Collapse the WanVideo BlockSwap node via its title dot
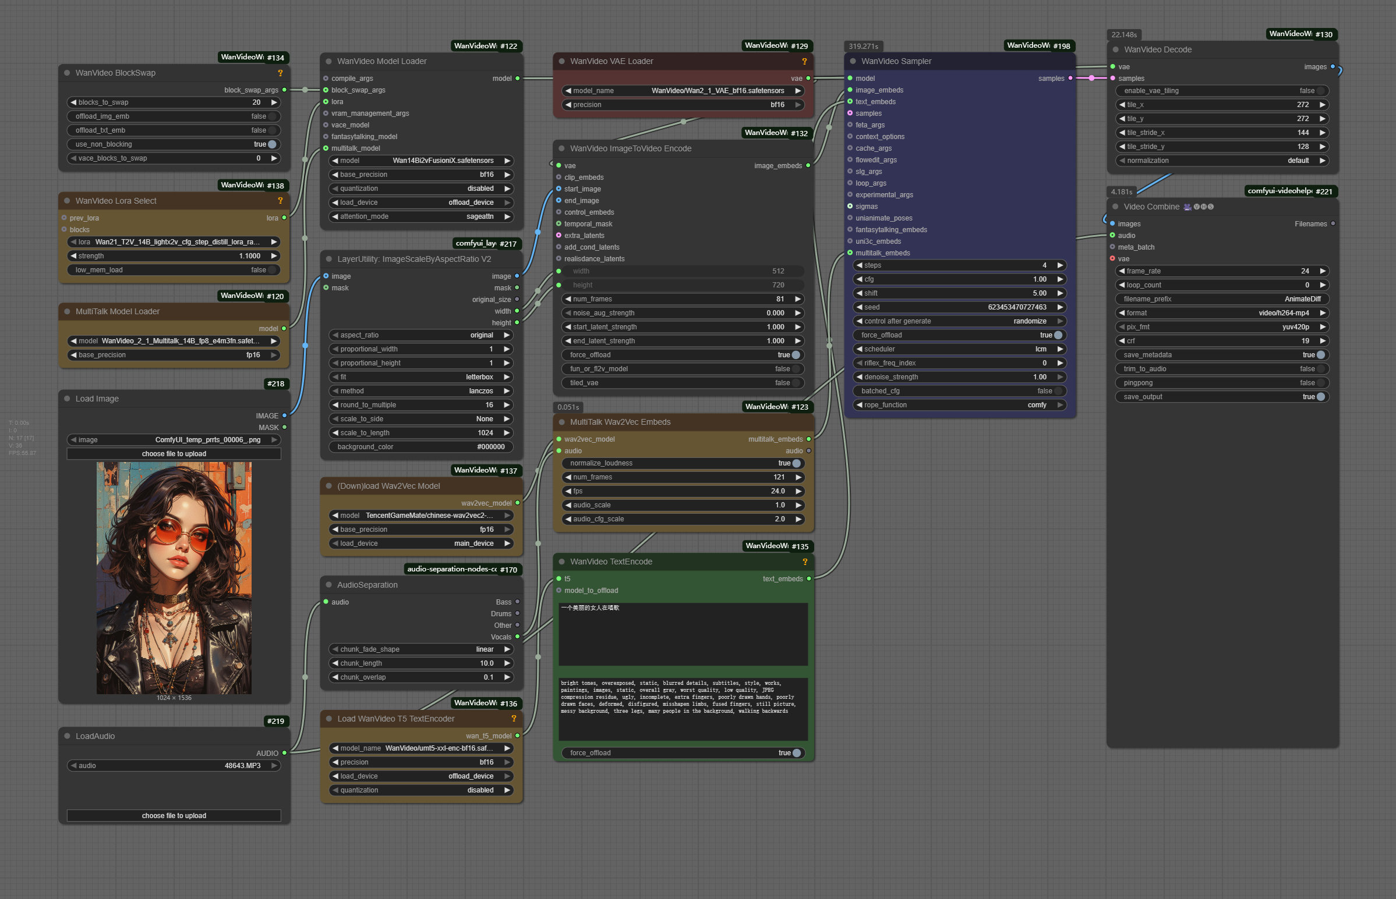The image size is (1396, 899). 67,73
